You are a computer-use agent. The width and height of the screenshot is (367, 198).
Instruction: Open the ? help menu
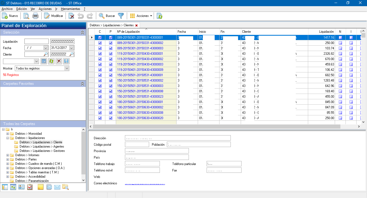tap(84, 9)
